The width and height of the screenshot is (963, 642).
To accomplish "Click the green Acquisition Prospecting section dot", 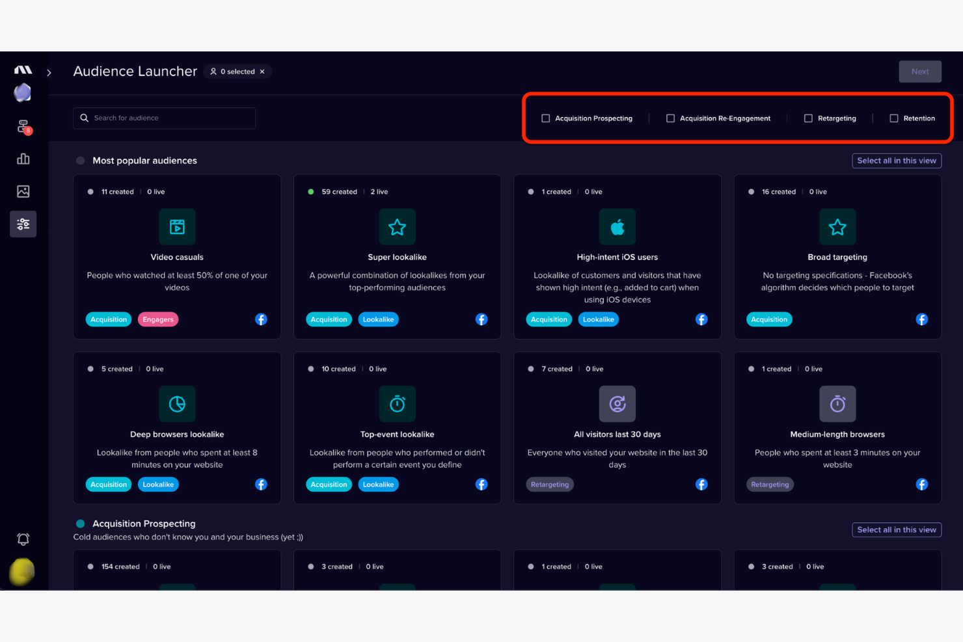I will click(79, 523).
